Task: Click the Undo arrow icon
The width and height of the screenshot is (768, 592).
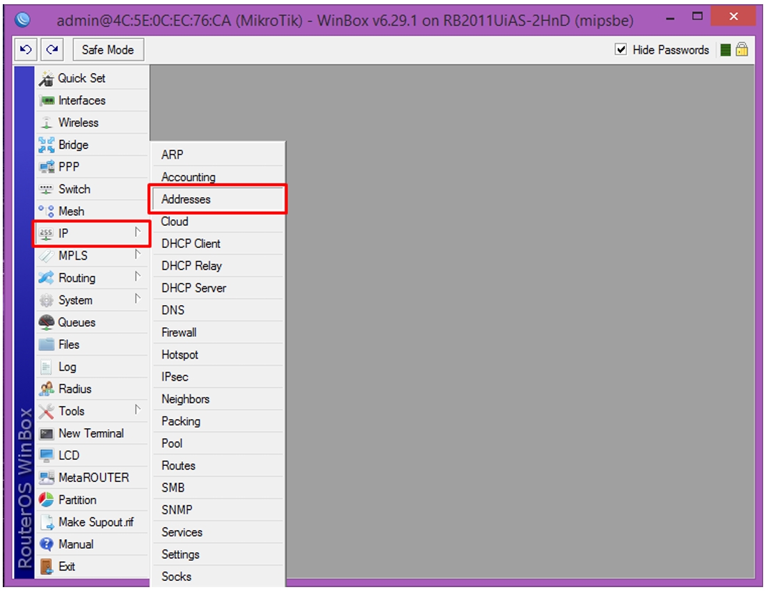Action: [x=26, y=49]
